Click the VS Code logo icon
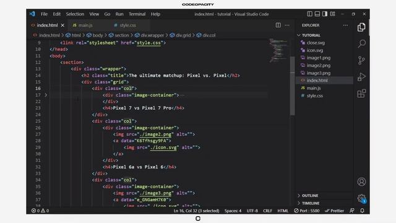Viewport: 396px width, 223px height. [32, 14]
